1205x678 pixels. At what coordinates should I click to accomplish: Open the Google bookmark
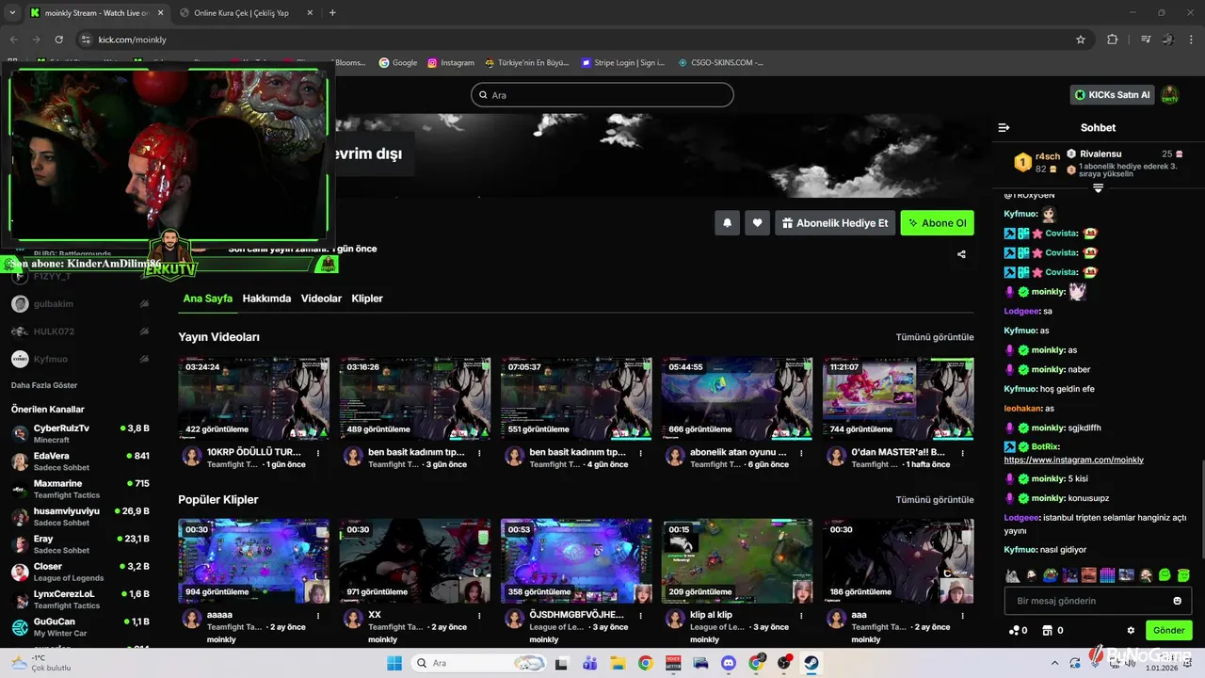[x=398, y=63]
